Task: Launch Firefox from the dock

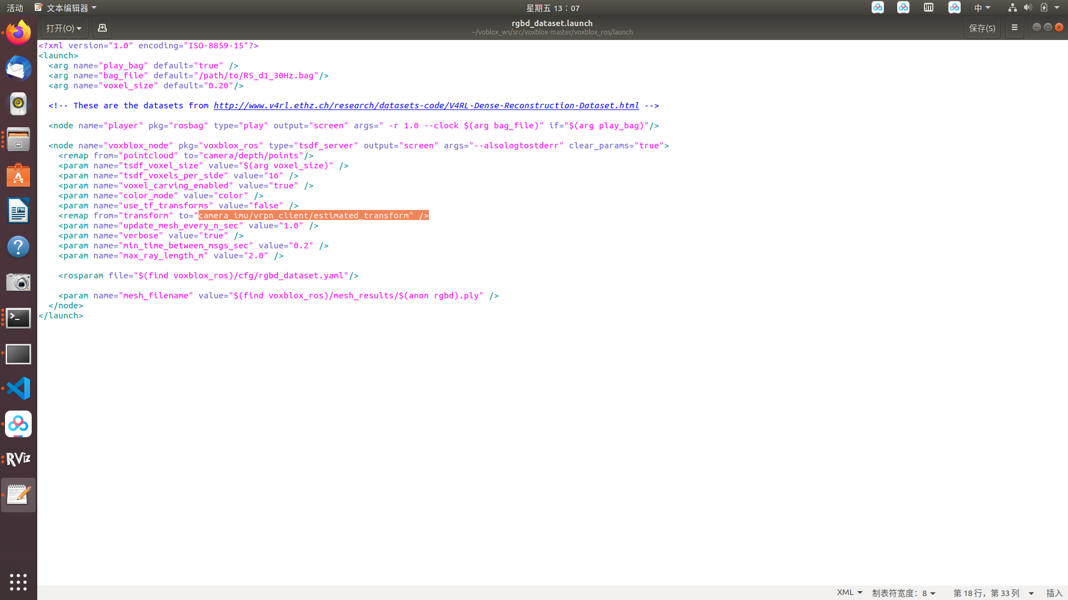Action: (18, 33)
